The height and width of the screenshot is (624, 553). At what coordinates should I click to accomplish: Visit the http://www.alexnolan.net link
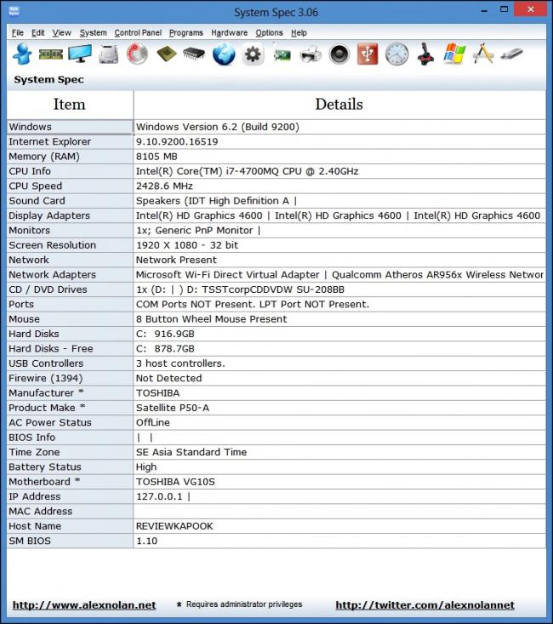click(84, 605)
